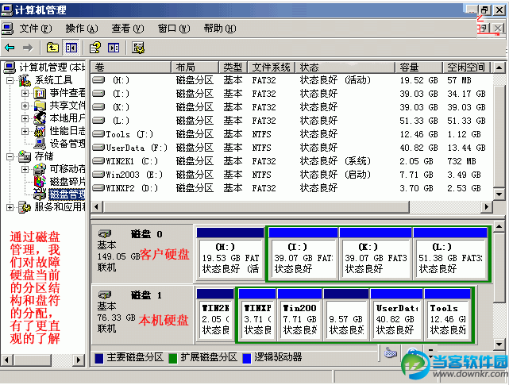
Task: Select the 计算机管理(本地) root node
Action: [x=52, y=67]
